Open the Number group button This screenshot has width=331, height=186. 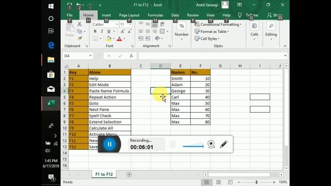(182, 31)
